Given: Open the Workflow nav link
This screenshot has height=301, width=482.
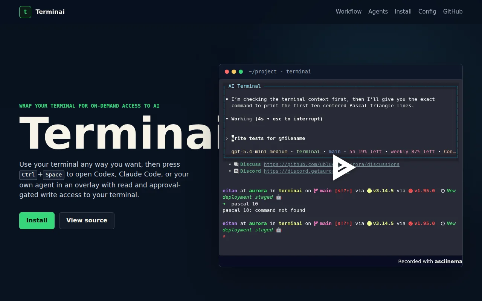Looking at the screenshot, I should click(x=349, y=12).
